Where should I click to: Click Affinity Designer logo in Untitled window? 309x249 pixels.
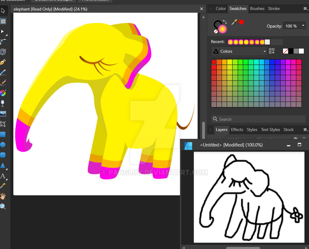188,146
